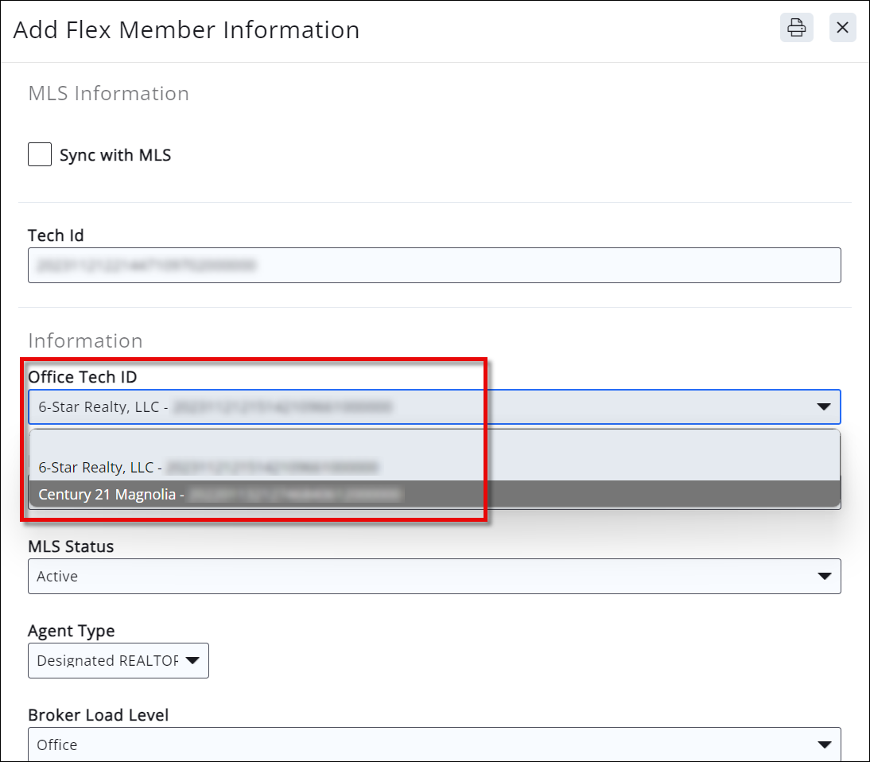This screenshot has width=870, height=762.
Task: Open the Agent Type dropdown
Action: click(x=107, y=660)
